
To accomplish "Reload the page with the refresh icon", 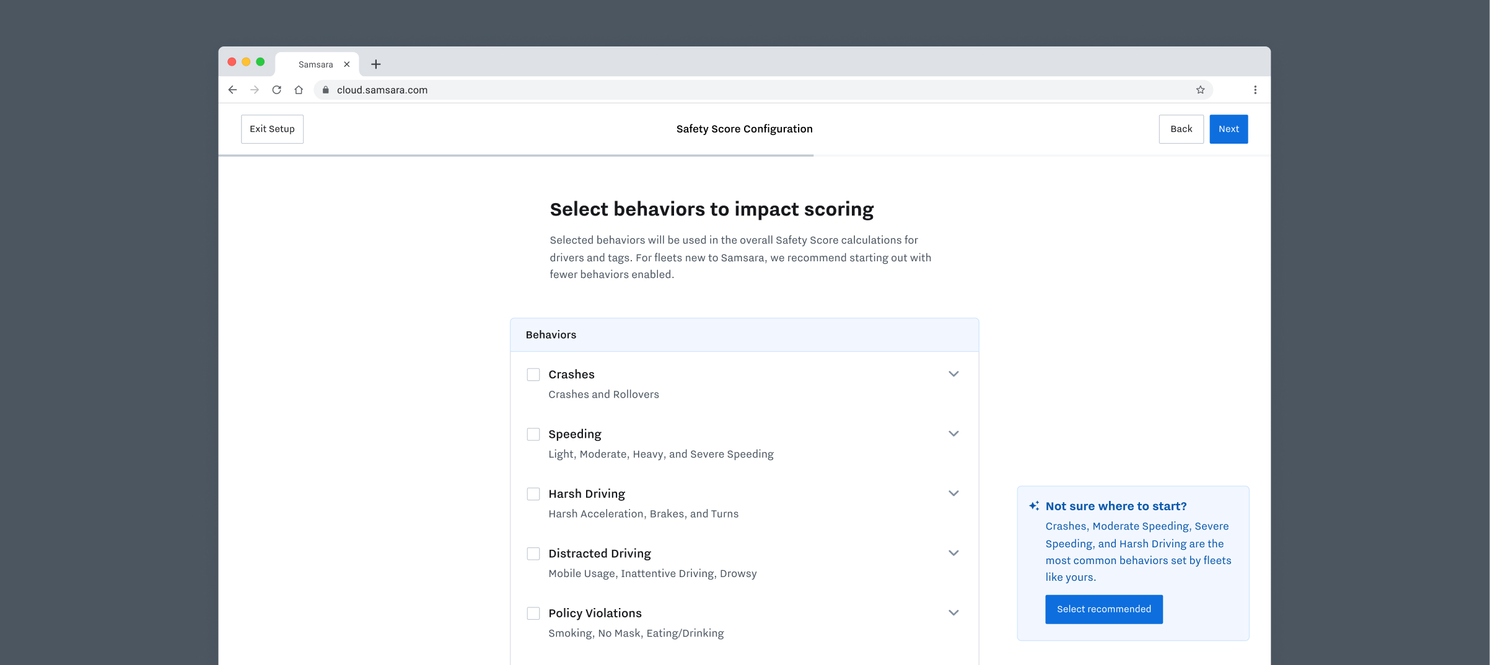I will pyautogui.click(x=277, y=90).
